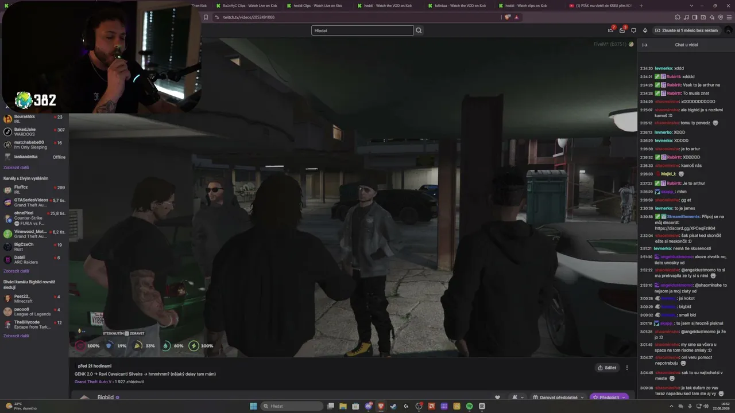Click the heart follow icon for Bigbiid
The height and width of the screenshot is (413, 735).
pos(497,397)
